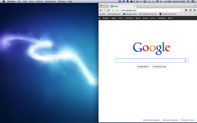This screenshot has height=123, width=197.
Task: Open Spotlight search magnifier icon
Action: [188, 1]
